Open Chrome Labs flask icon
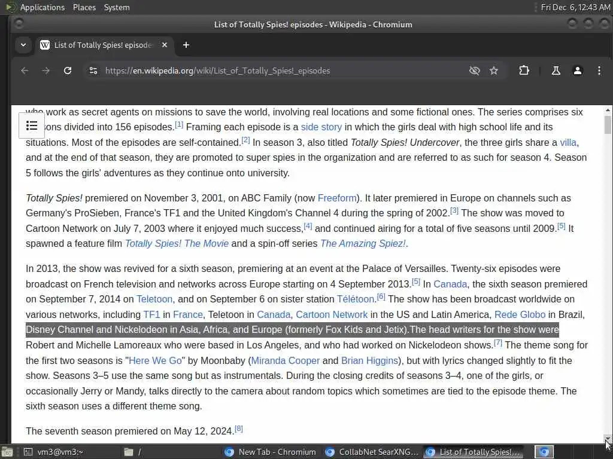The image size is (613, 459). click(556, 71)
